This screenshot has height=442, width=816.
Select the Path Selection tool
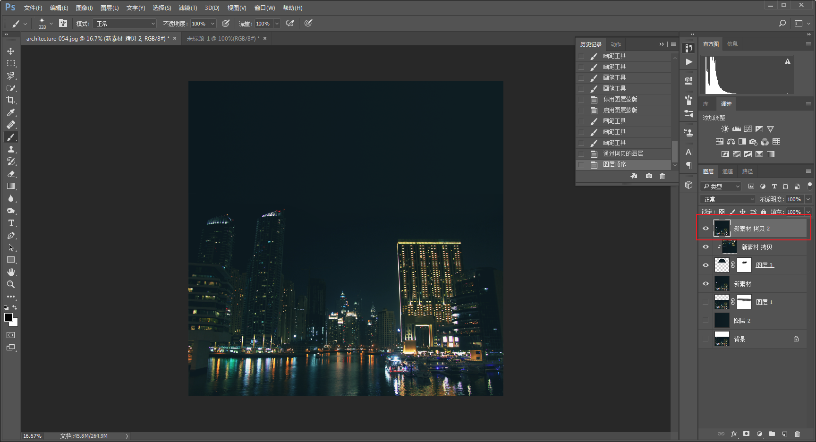coord(11,247)
